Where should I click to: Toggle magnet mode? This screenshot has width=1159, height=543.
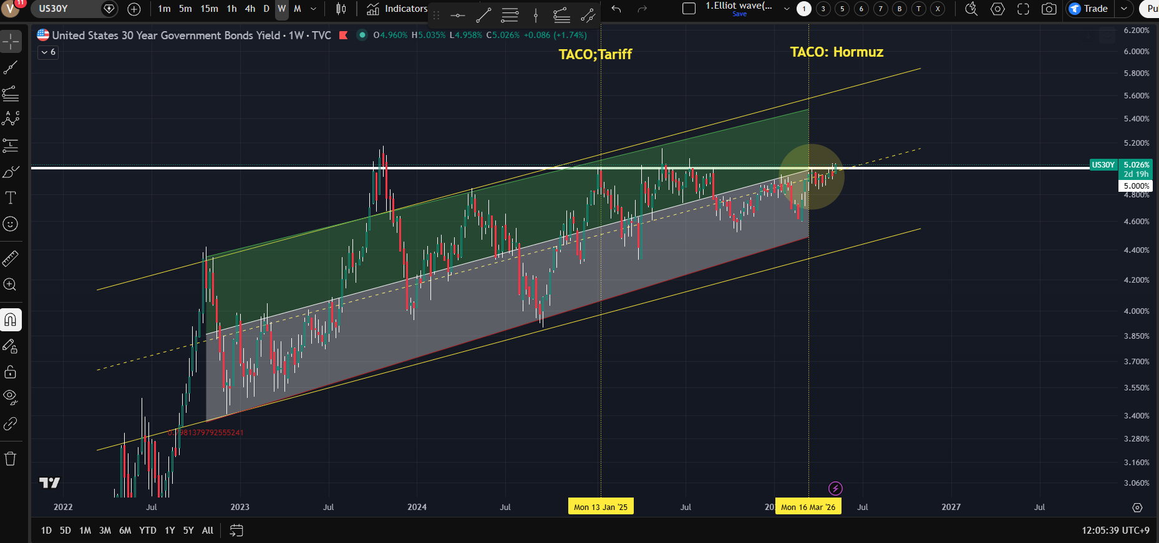[x=11, y=319]
